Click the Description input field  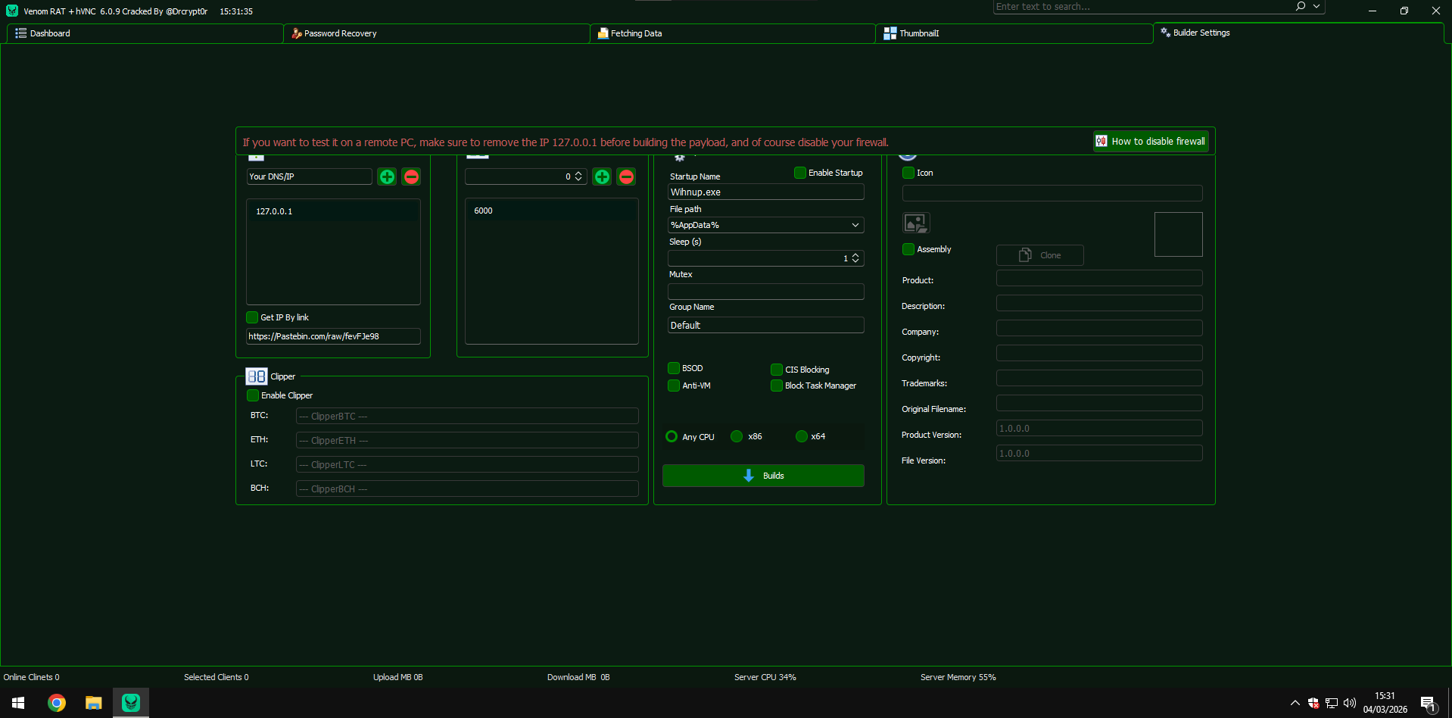1099,303
